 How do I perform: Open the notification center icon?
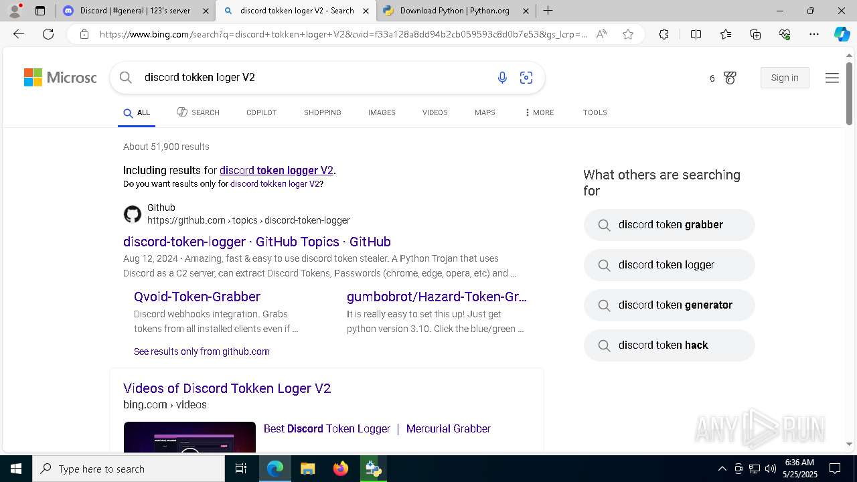coord(835,469)
